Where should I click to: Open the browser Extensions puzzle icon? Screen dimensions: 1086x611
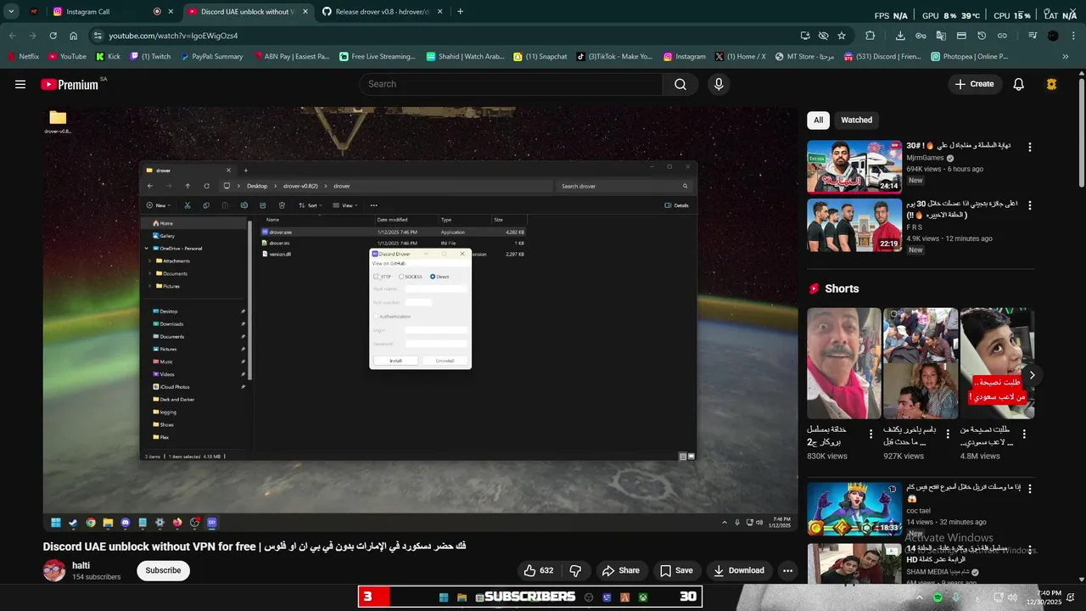(870, 36)
